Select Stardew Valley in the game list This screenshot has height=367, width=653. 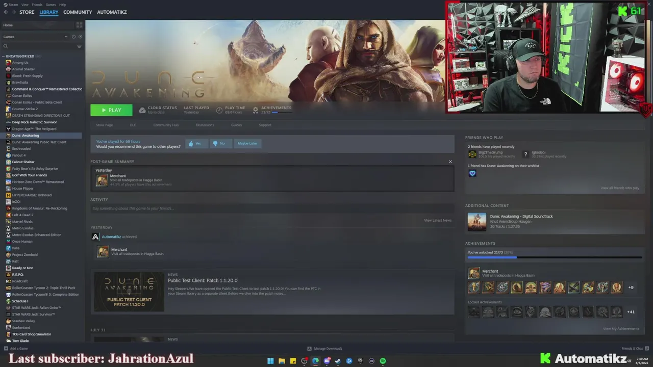[23, 321]
